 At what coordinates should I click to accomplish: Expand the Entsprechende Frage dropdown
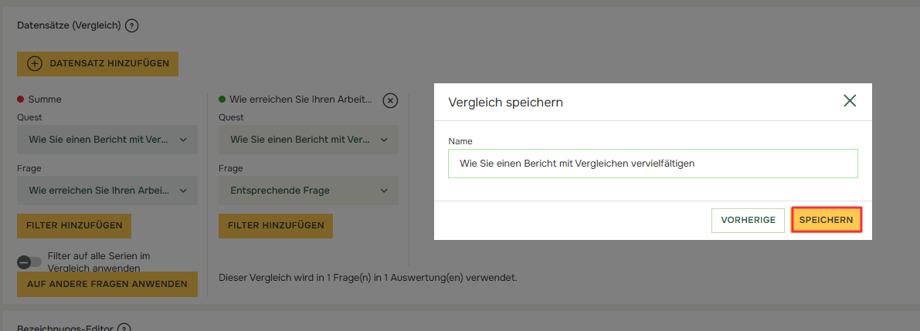click(x=308, y=191)
